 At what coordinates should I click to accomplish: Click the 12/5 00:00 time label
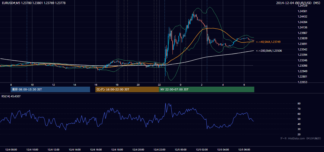(181, 149)
